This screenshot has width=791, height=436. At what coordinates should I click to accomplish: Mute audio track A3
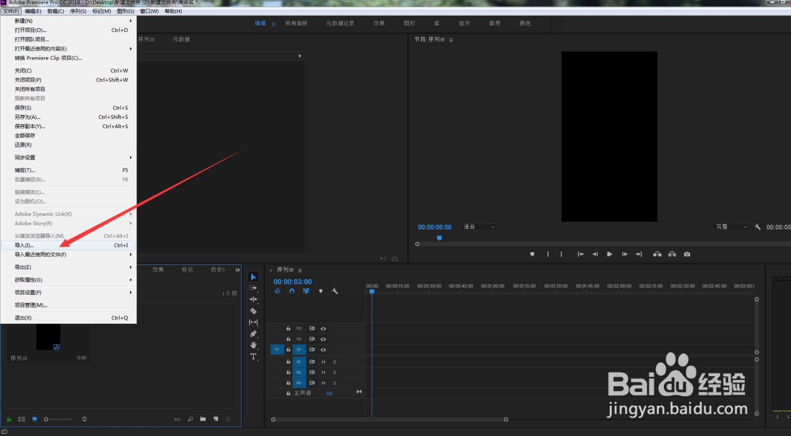[x=323, y=383]
